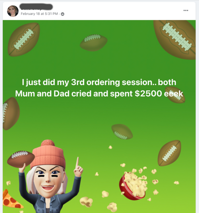Click the pepperoni pizza slice graphic

point(11,200)
